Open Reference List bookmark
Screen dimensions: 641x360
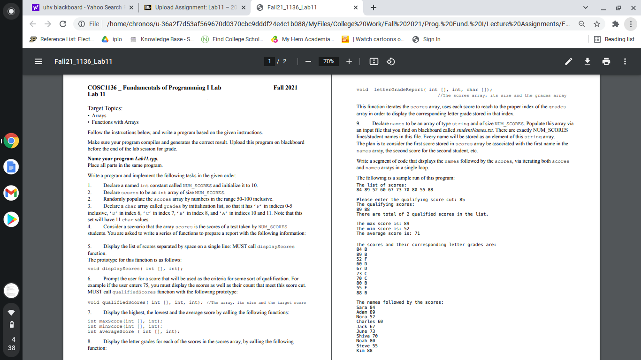tap(62, 39)
